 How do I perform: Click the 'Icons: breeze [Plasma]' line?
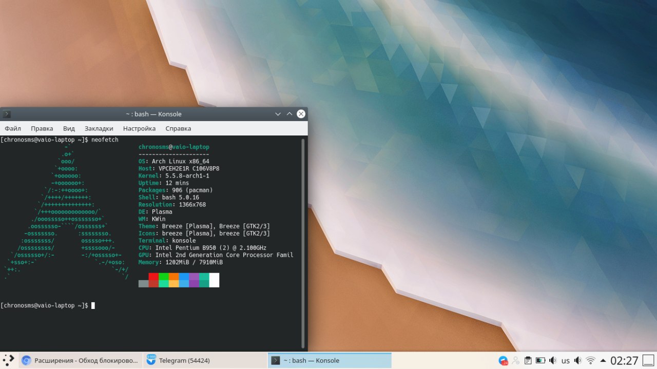(204, 233)
